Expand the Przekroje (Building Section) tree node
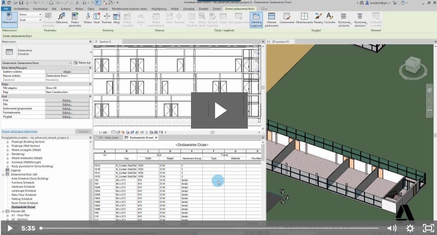This screenshot has height=235, width=437. [8, 142]
